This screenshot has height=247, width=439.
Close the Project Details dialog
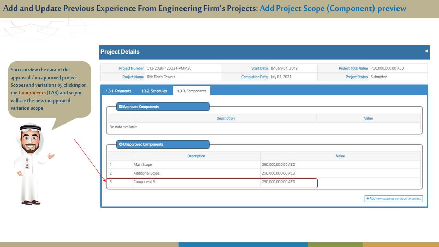[426, 51]
